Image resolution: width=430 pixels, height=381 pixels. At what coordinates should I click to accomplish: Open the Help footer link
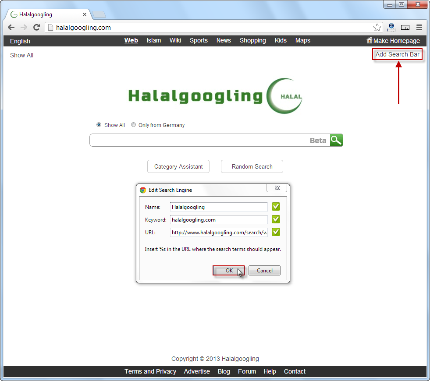tap(270, 371)
